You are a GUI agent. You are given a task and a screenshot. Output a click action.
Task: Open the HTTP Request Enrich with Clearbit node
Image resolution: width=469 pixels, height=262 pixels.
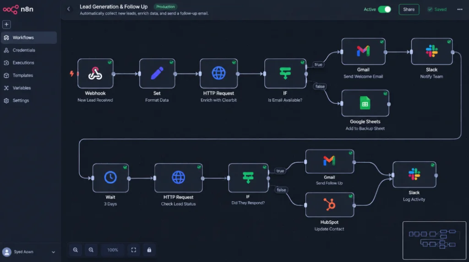point(218,74)
